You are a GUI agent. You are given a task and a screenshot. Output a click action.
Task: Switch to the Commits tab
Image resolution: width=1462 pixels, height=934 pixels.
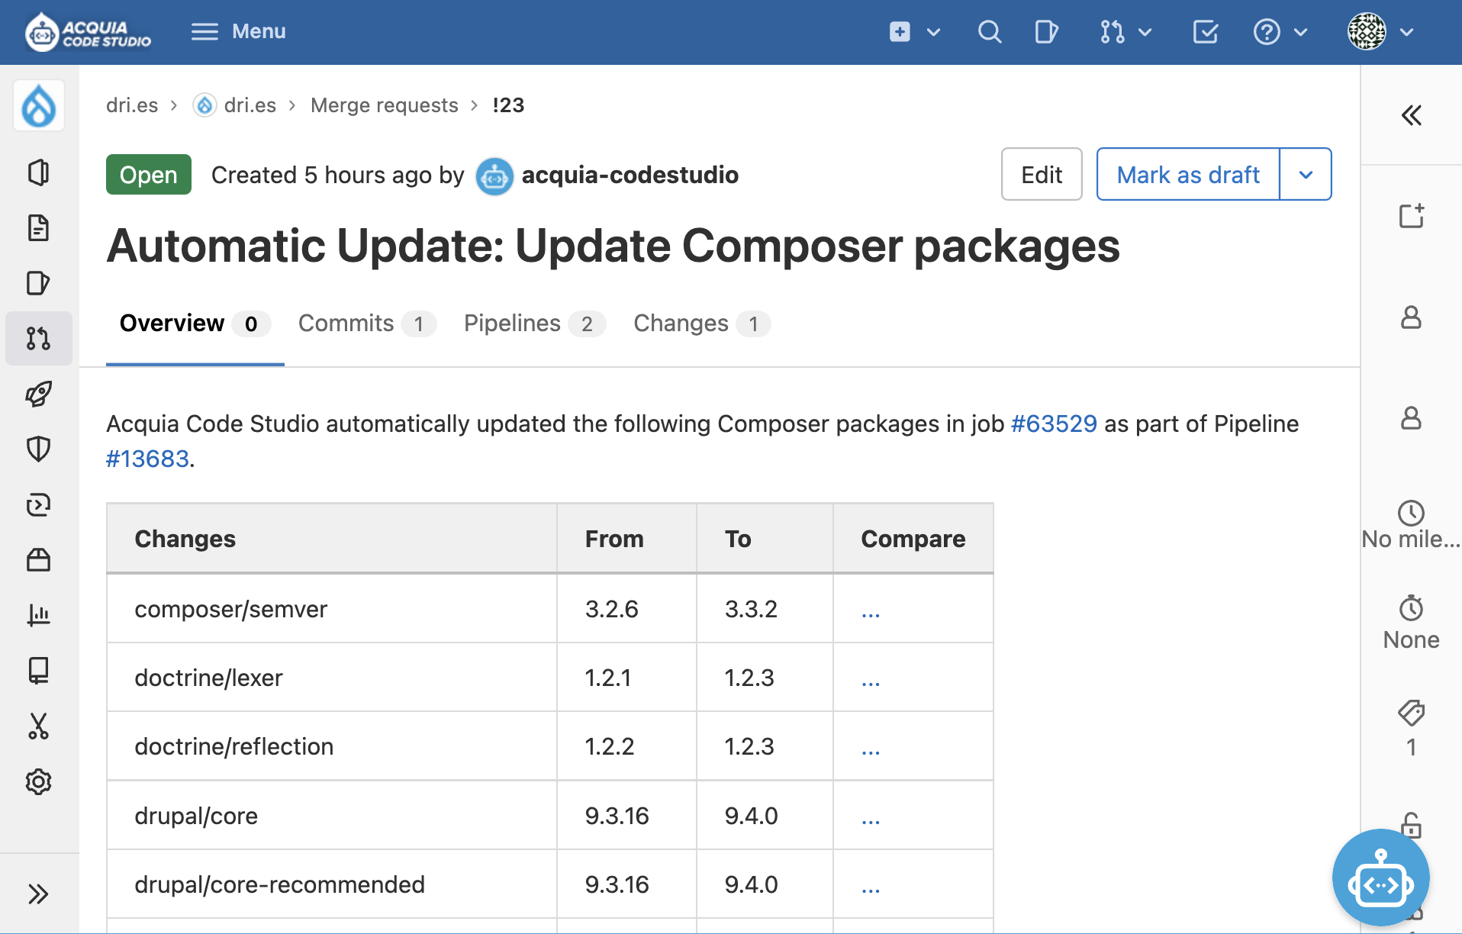tap(346, 323)
